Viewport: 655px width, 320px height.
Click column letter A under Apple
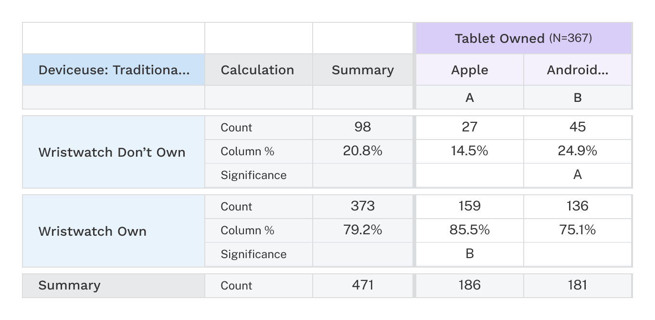click(x=470, y=98)
